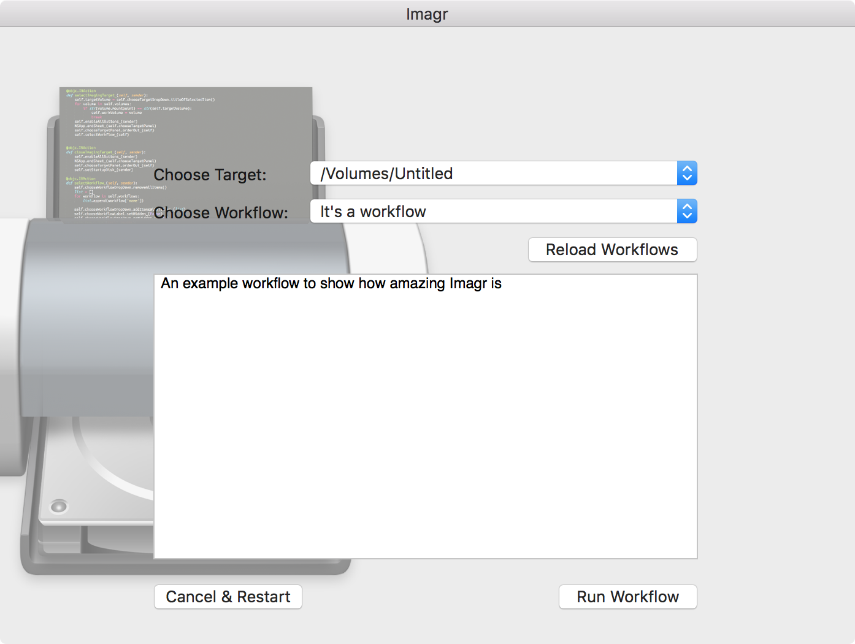
Task: Click the Cancel & Restart button
Action: pos(228,597)
